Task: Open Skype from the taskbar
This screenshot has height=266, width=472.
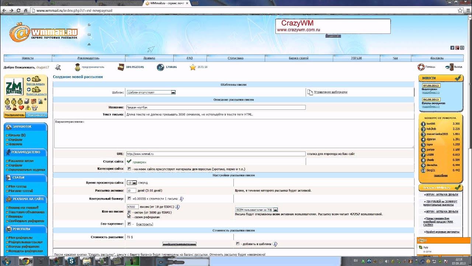Action: (72, 261)
